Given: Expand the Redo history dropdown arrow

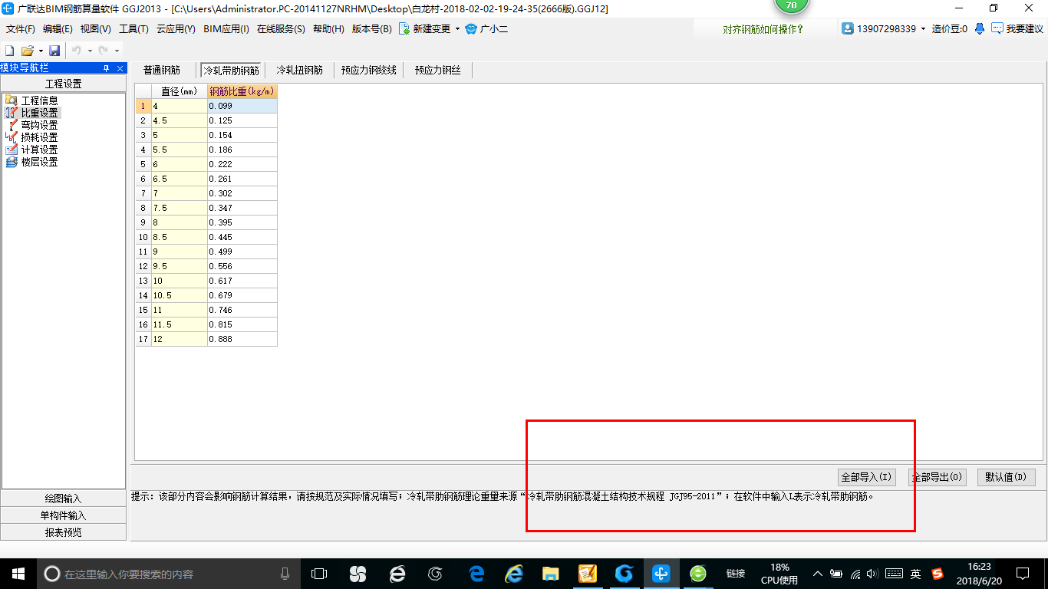Looking at the screenshot, I should point(117,51).
